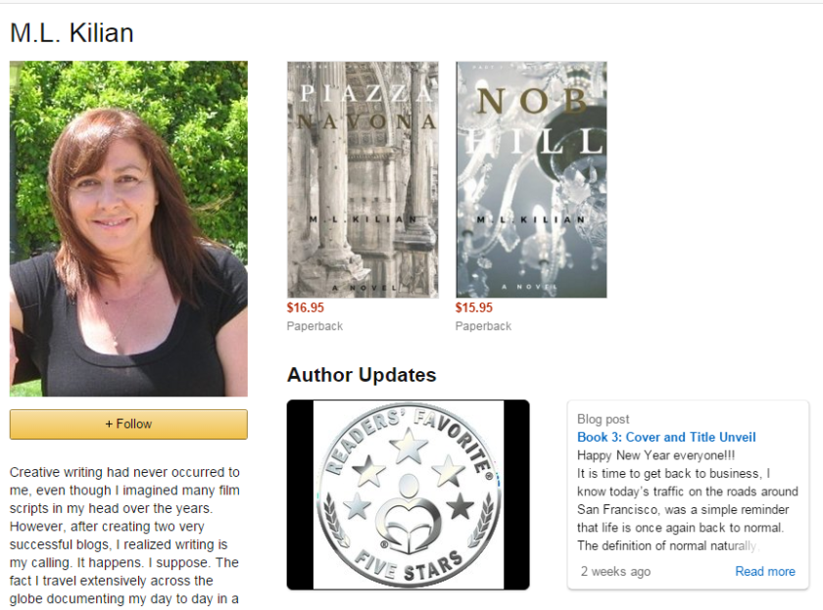This screenshot has height=610, width=823.
Task: Click the Read more link
Action: coord(765,571)
